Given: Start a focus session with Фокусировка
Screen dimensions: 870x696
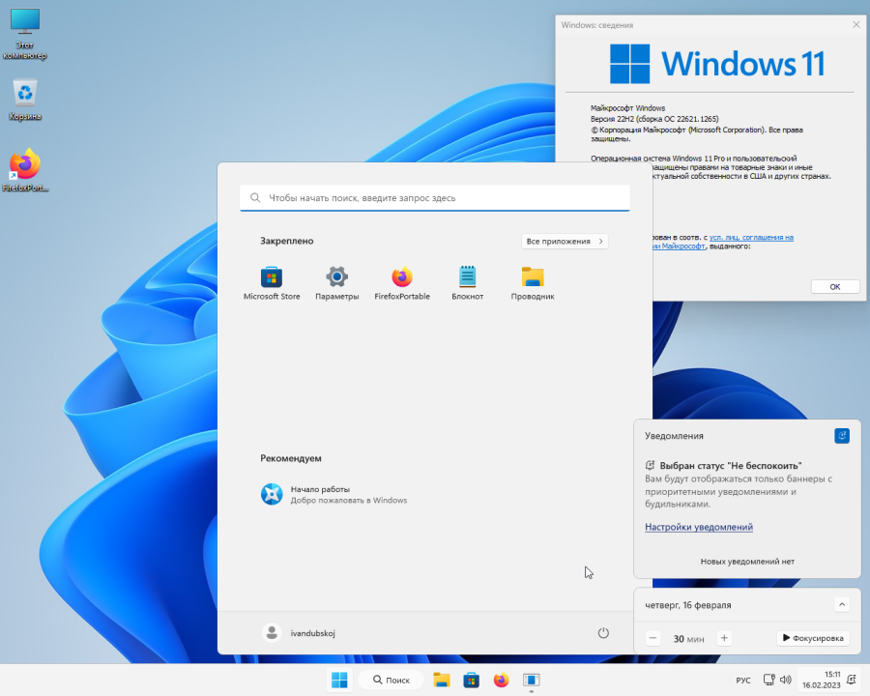Looking at the screenshot, I should 813,638.
